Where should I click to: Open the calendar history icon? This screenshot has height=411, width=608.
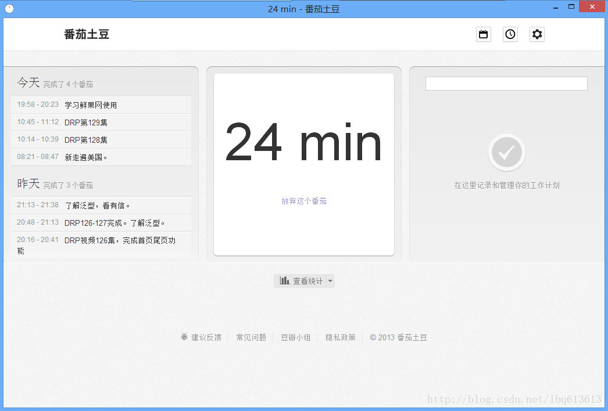[483, 34]
